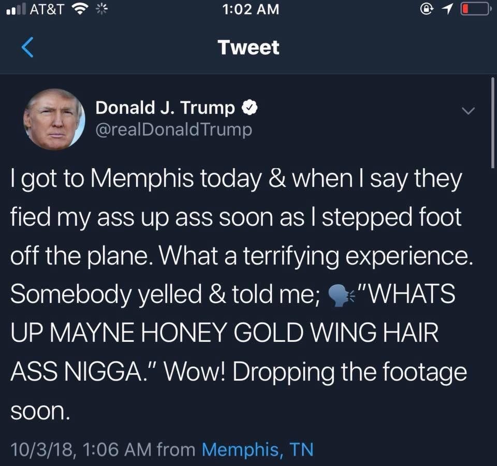The image size is (497, 466).
Task: Tap the tweet timestamp 10/3/18, 1:06 AM
Action: (x=81, y=449)
